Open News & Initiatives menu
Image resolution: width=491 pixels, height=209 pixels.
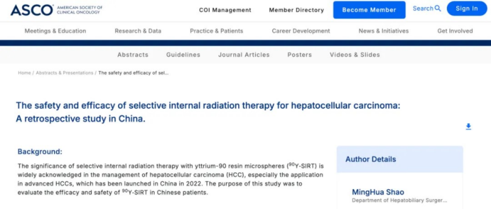[x=383, y=31]
